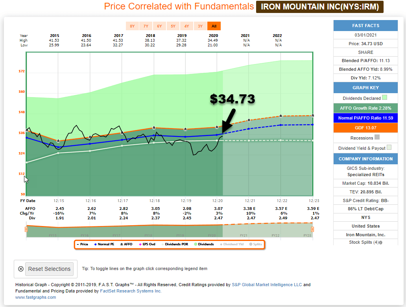Click the Iron Mountain, Inc. company name
Screen dimensions: 406x307
[365, 235]
